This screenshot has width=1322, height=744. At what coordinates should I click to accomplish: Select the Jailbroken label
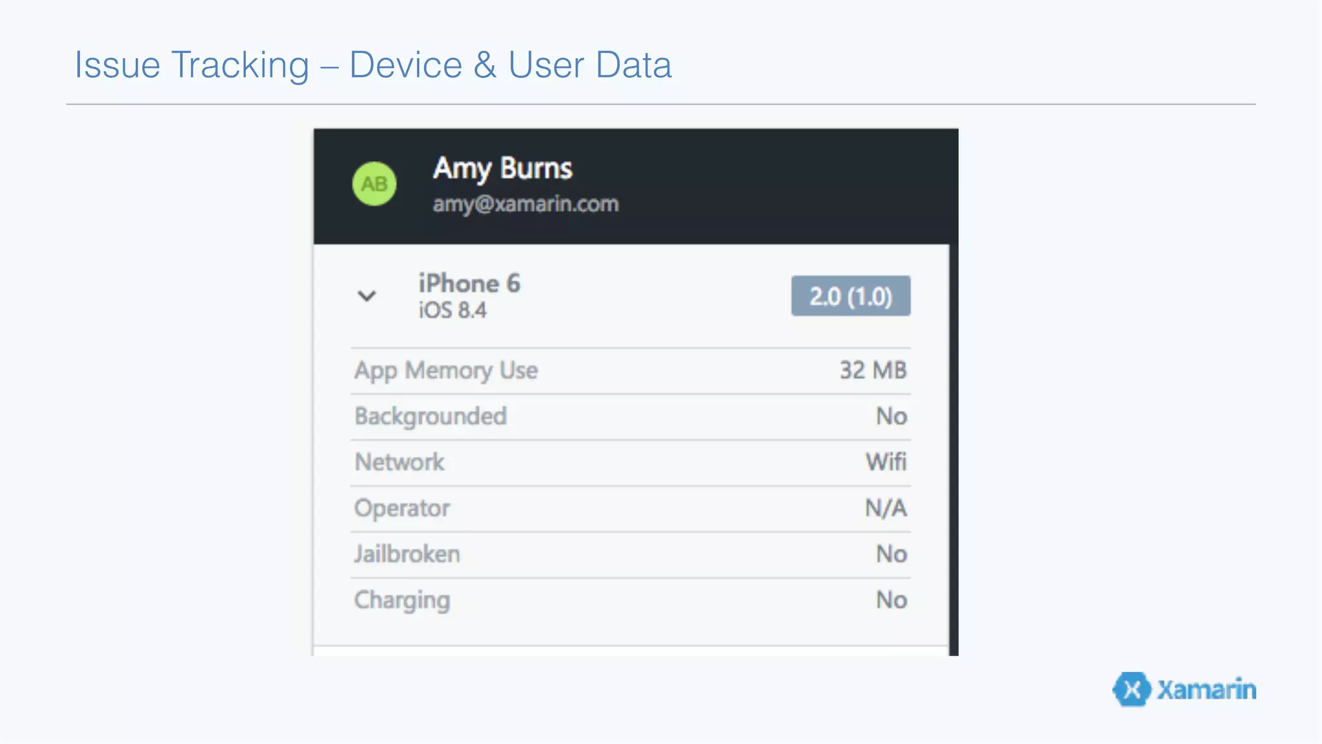407,554
